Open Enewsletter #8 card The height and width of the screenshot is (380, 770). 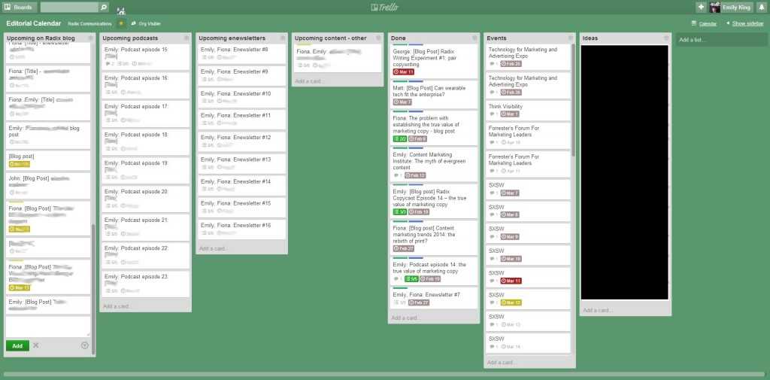(x=241, y=53)
